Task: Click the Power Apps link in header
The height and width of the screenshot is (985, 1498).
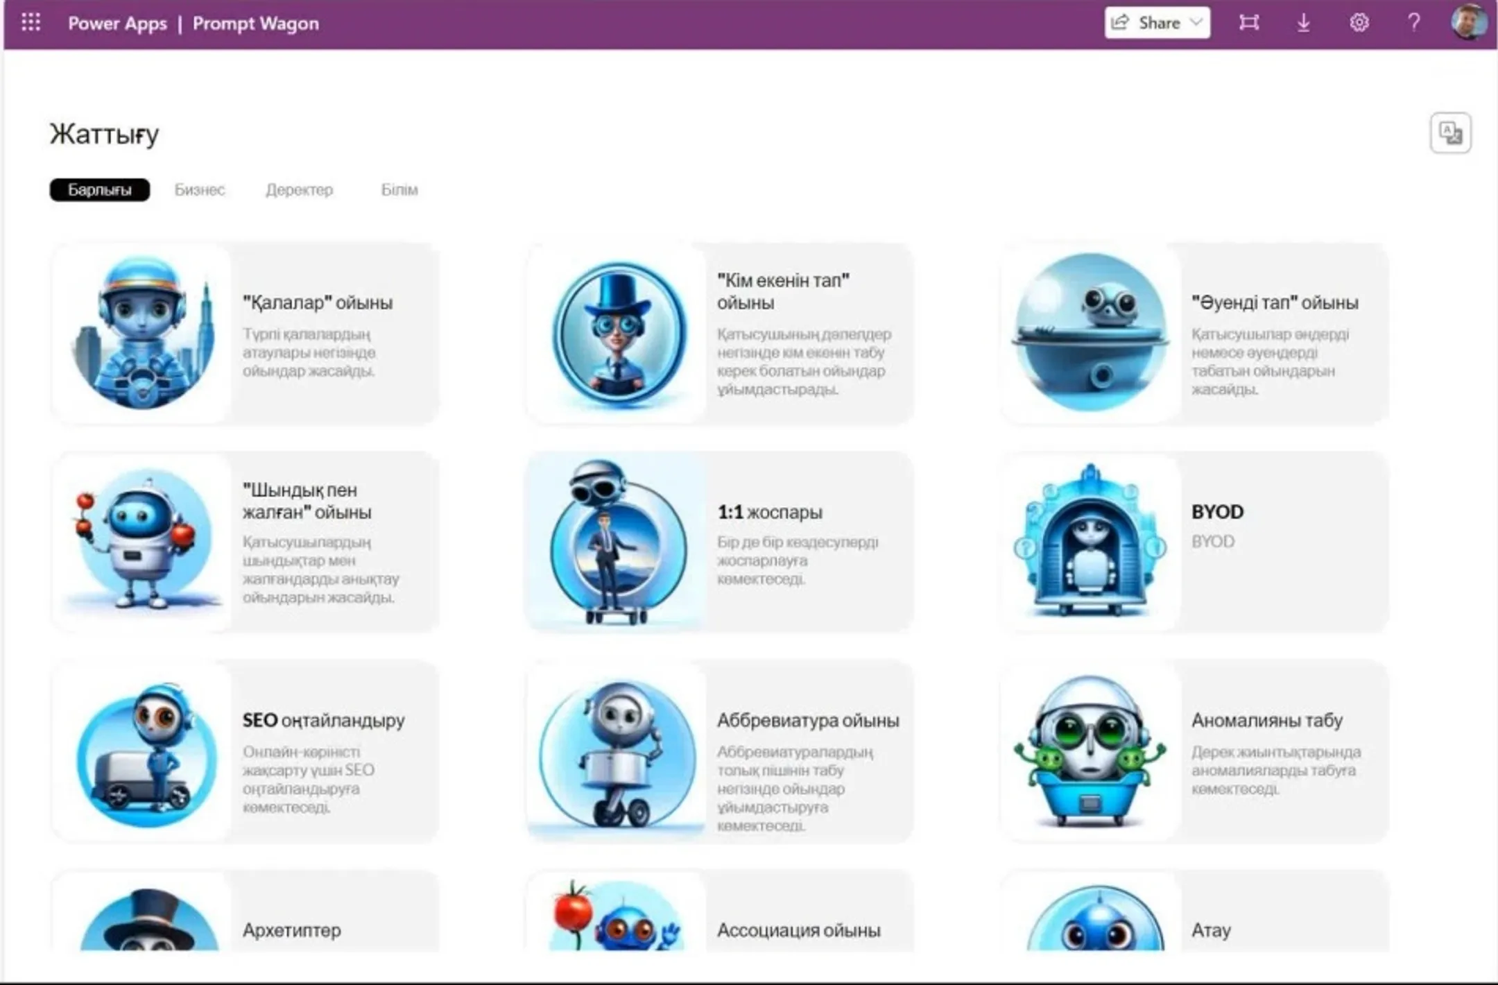Action: point(118,24)
